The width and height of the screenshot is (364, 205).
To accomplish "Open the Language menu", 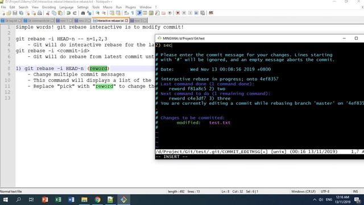I will [67, 7].
